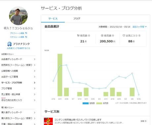Viewport: 152px width, 125px height.
Task: Click the shopping cart 販売数 icon
Action: pyautogui.click(x=78, y=36)
